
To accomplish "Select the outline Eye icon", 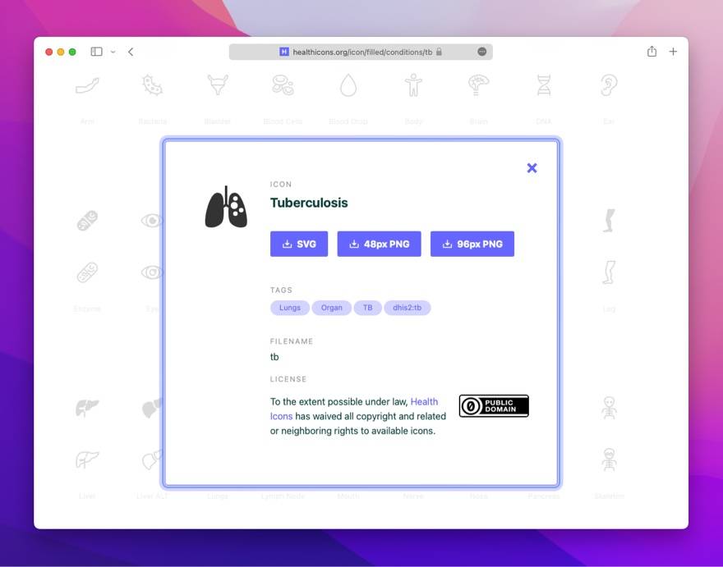I will point(152,272).
